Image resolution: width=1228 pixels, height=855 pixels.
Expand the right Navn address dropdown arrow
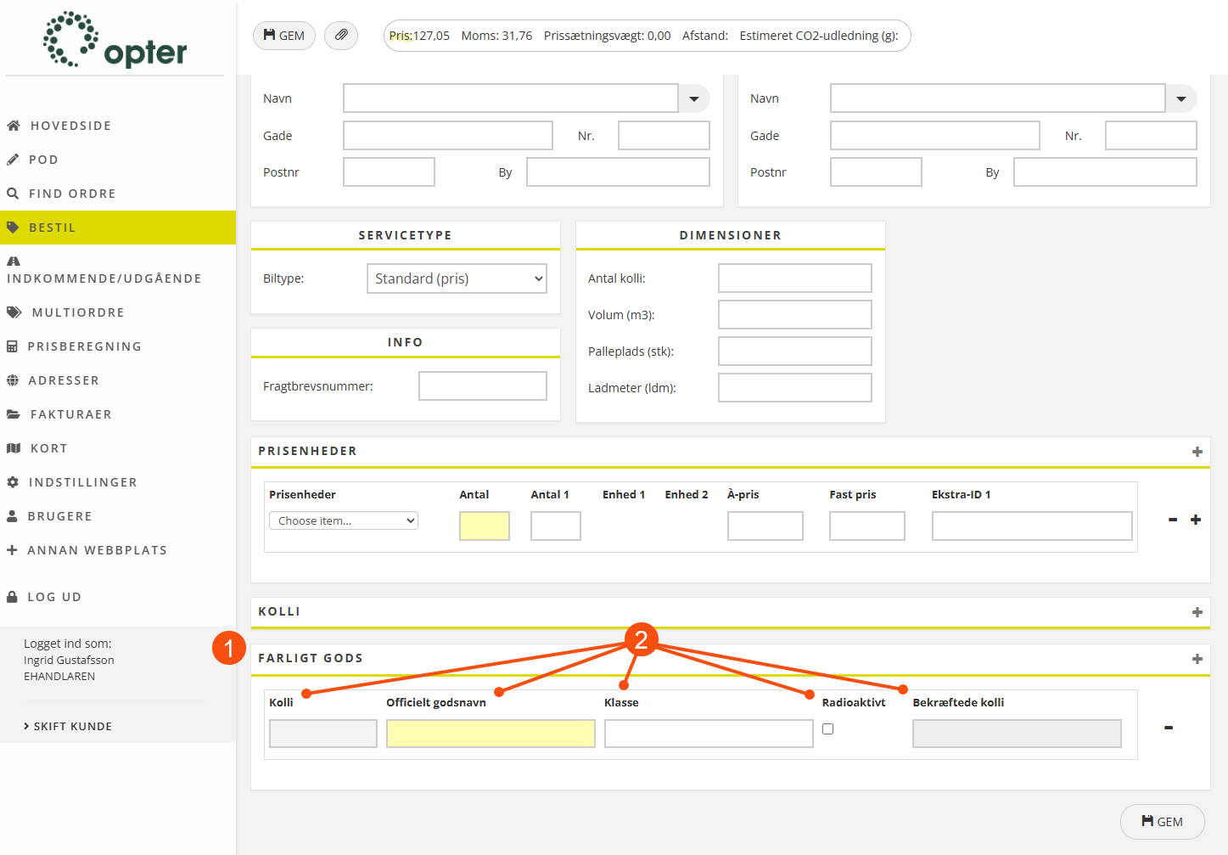click(1180, 98)
